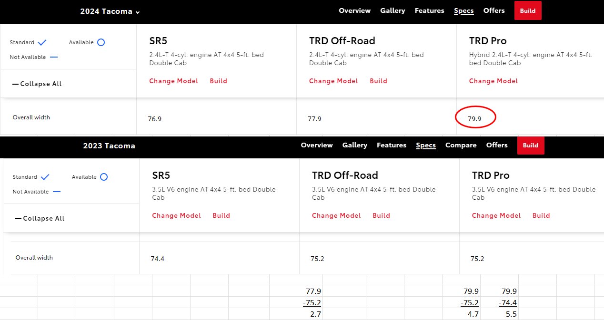Click the Standard checkmark icon in the 2024 legend
604x320 pixels.
tap(42, 42)
